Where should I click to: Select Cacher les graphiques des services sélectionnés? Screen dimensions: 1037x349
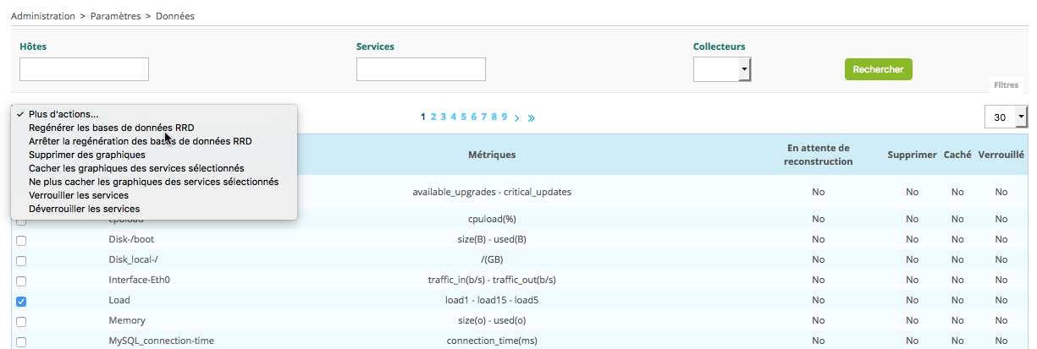click(x=136, y=168)
